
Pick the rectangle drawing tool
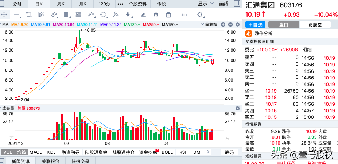point(29,15)
